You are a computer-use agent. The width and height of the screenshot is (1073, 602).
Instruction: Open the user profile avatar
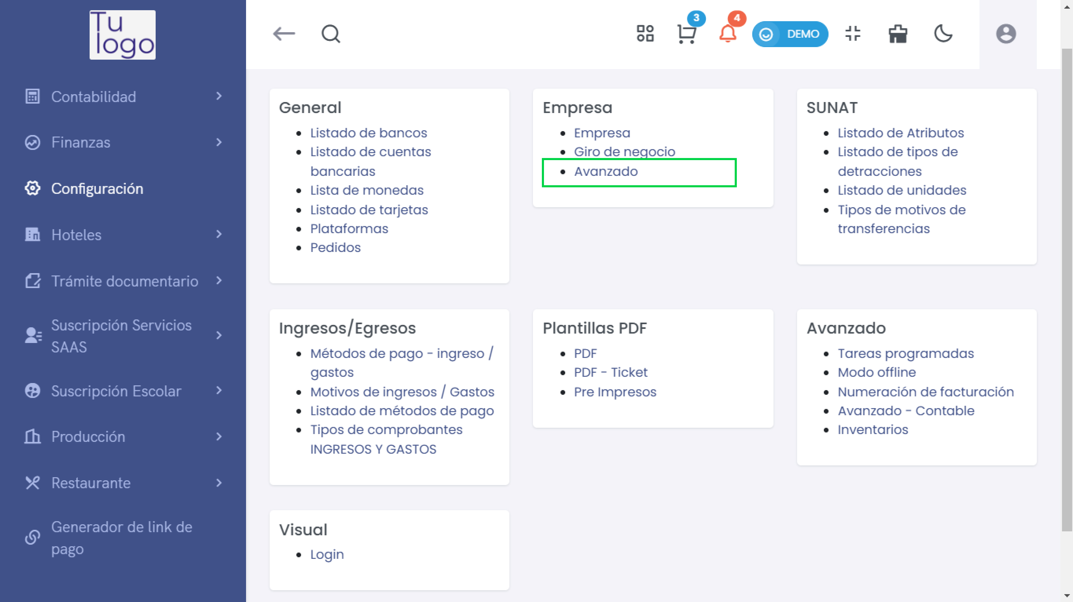coord(1006,34)
